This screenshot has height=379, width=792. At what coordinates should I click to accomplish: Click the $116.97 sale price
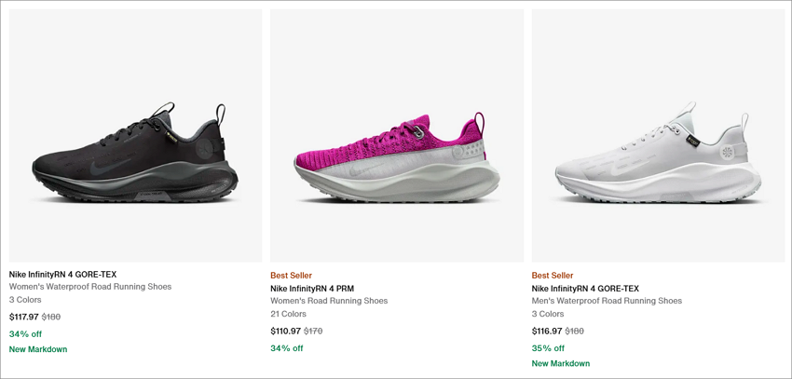tap(547, 332)
